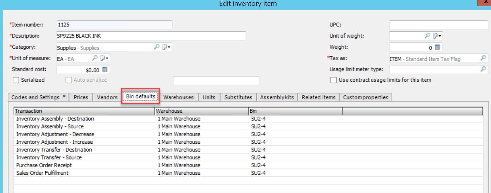Screen dimensions: 491x193
Task: Enable the Serialized checkbox
Action: 16,80
